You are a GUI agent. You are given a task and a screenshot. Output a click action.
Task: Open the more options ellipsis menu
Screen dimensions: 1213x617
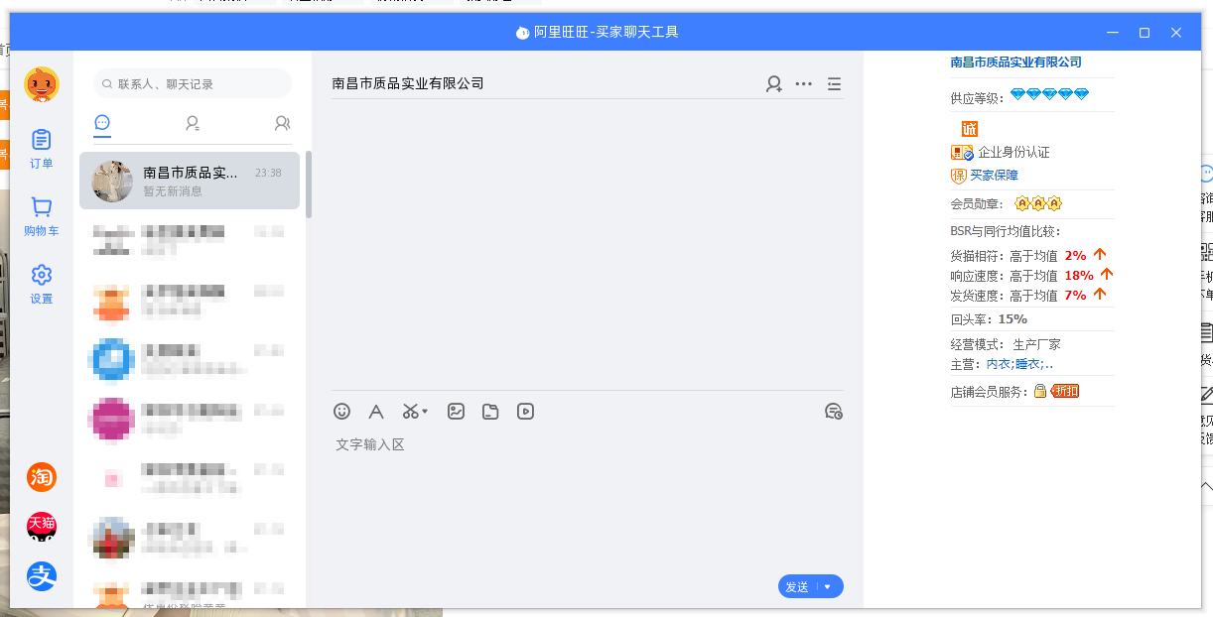(804, 84)
